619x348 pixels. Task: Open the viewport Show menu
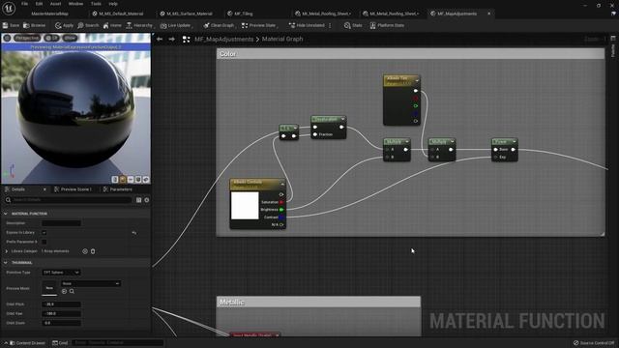pos(70,38)
